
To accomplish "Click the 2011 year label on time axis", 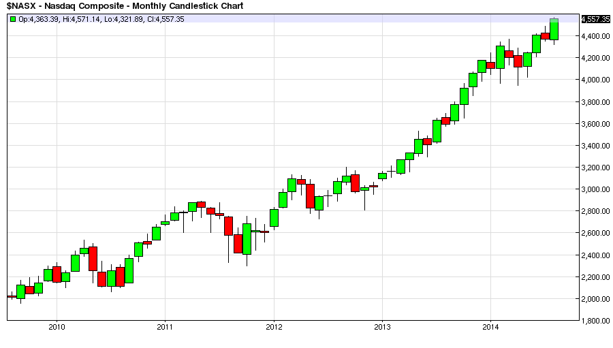I will 165,327.
